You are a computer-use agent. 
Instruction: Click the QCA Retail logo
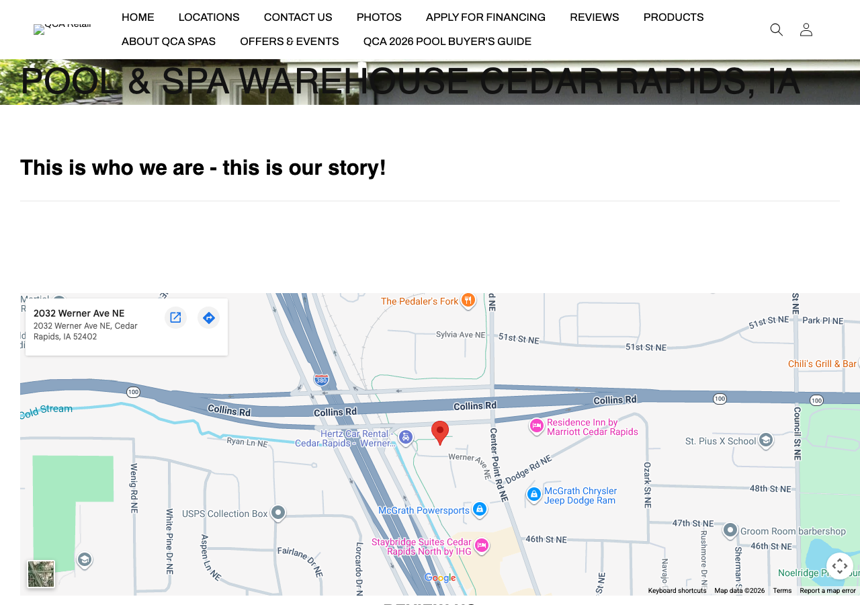[x=62, y=30]
